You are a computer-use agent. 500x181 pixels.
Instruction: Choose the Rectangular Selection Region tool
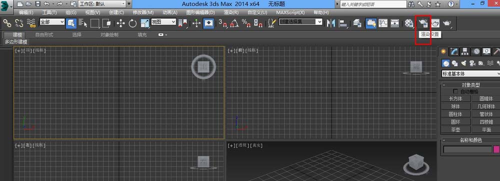point(95,23)
